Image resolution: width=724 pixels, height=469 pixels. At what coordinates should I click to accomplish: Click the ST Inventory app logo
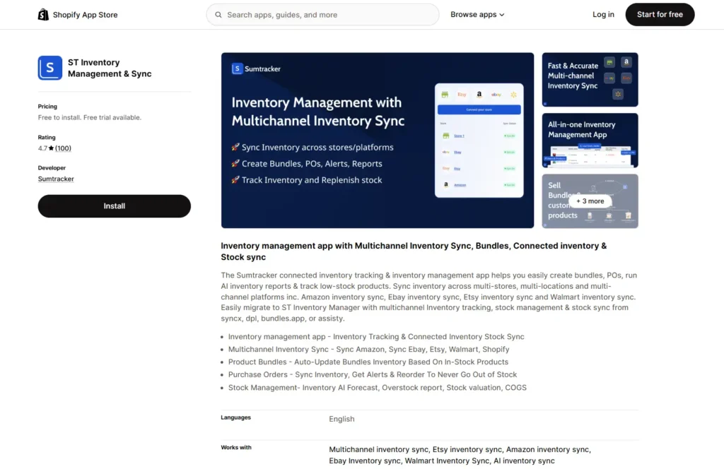(49, 68)
